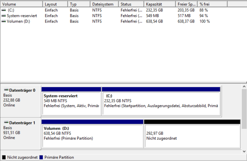Click the drive icon beside System-reserviert in list

coord(3,16)
